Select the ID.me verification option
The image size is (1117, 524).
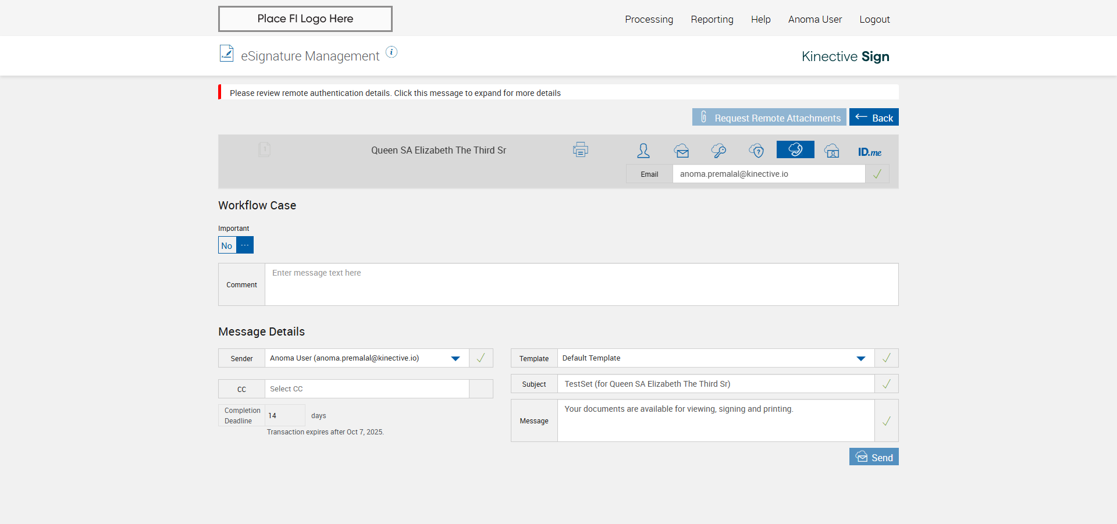coord(869,152)
